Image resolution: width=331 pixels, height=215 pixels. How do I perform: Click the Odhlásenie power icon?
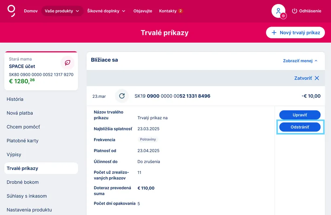click(x=294, y=11)
